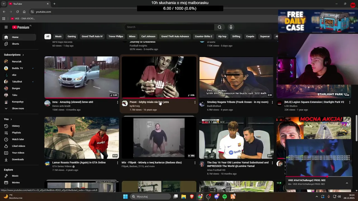Screen dimensions: 358x201
Task: Open more options for Pezet video
Action: (x=195, y=102)
